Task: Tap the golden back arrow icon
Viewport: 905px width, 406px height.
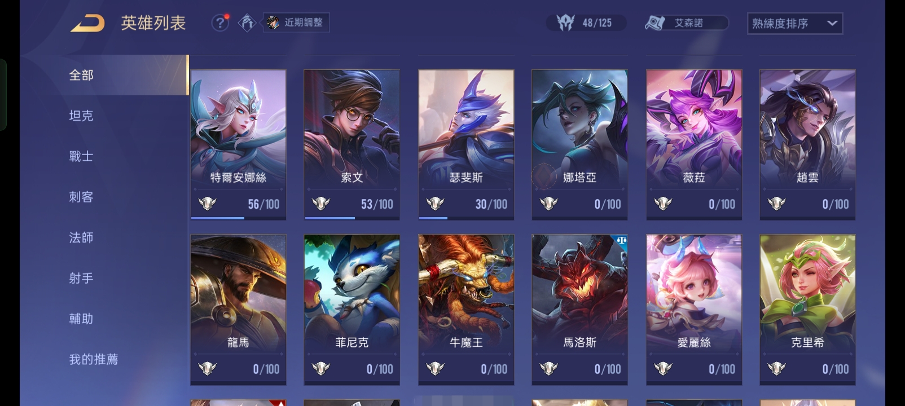Action: point(87,24)
